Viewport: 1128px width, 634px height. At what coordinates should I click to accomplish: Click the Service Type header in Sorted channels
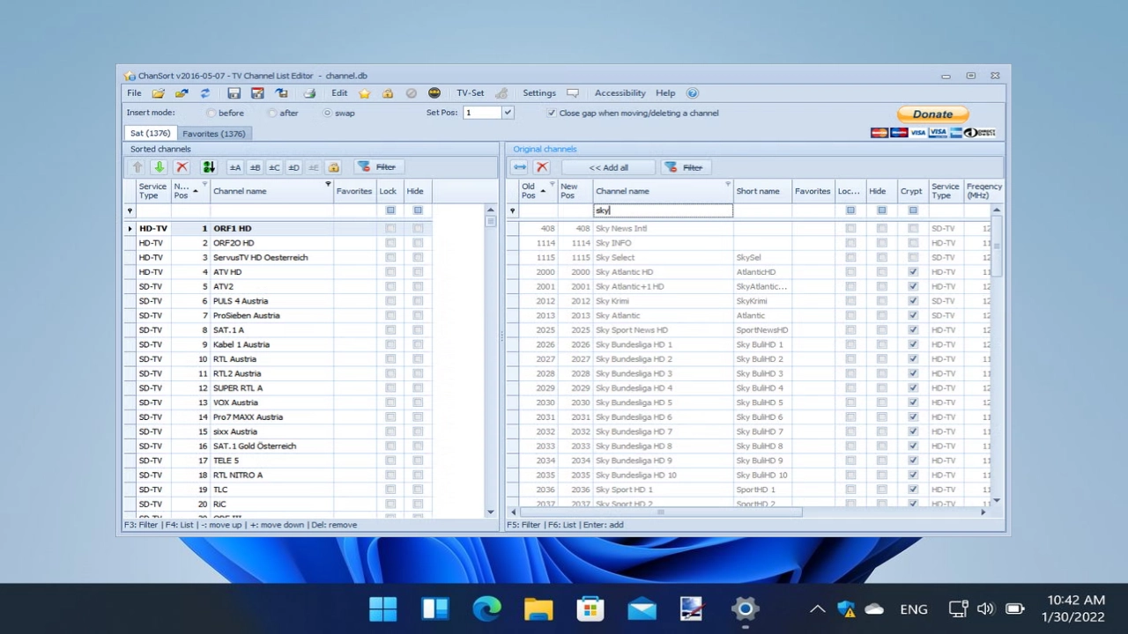[152, 191]
